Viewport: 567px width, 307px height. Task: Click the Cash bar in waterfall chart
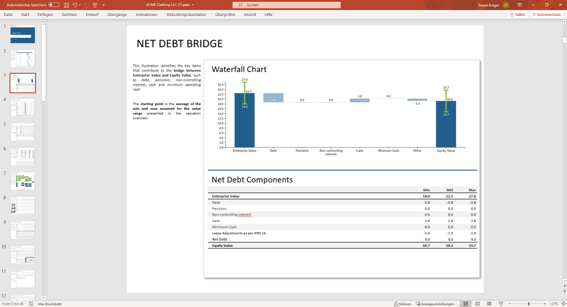click(x=360, y=100)
